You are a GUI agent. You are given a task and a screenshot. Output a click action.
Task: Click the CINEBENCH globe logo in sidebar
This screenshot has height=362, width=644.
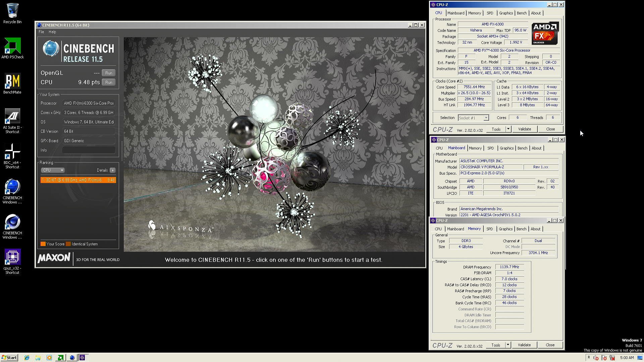(x=51, y=49)
